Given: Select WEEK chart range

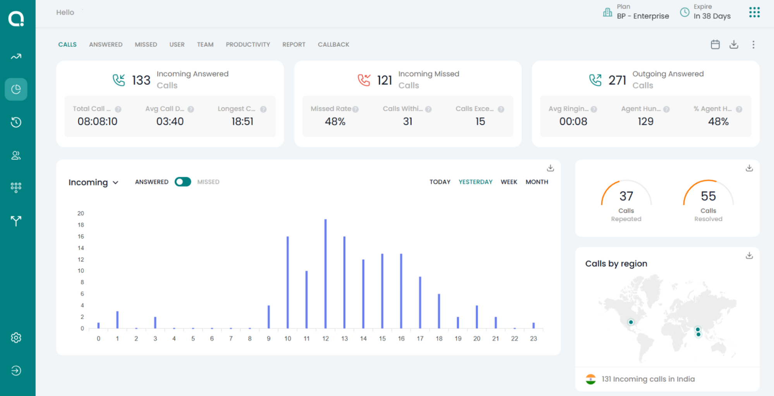Looking at the screenshot, I should (x=509, y=182).
